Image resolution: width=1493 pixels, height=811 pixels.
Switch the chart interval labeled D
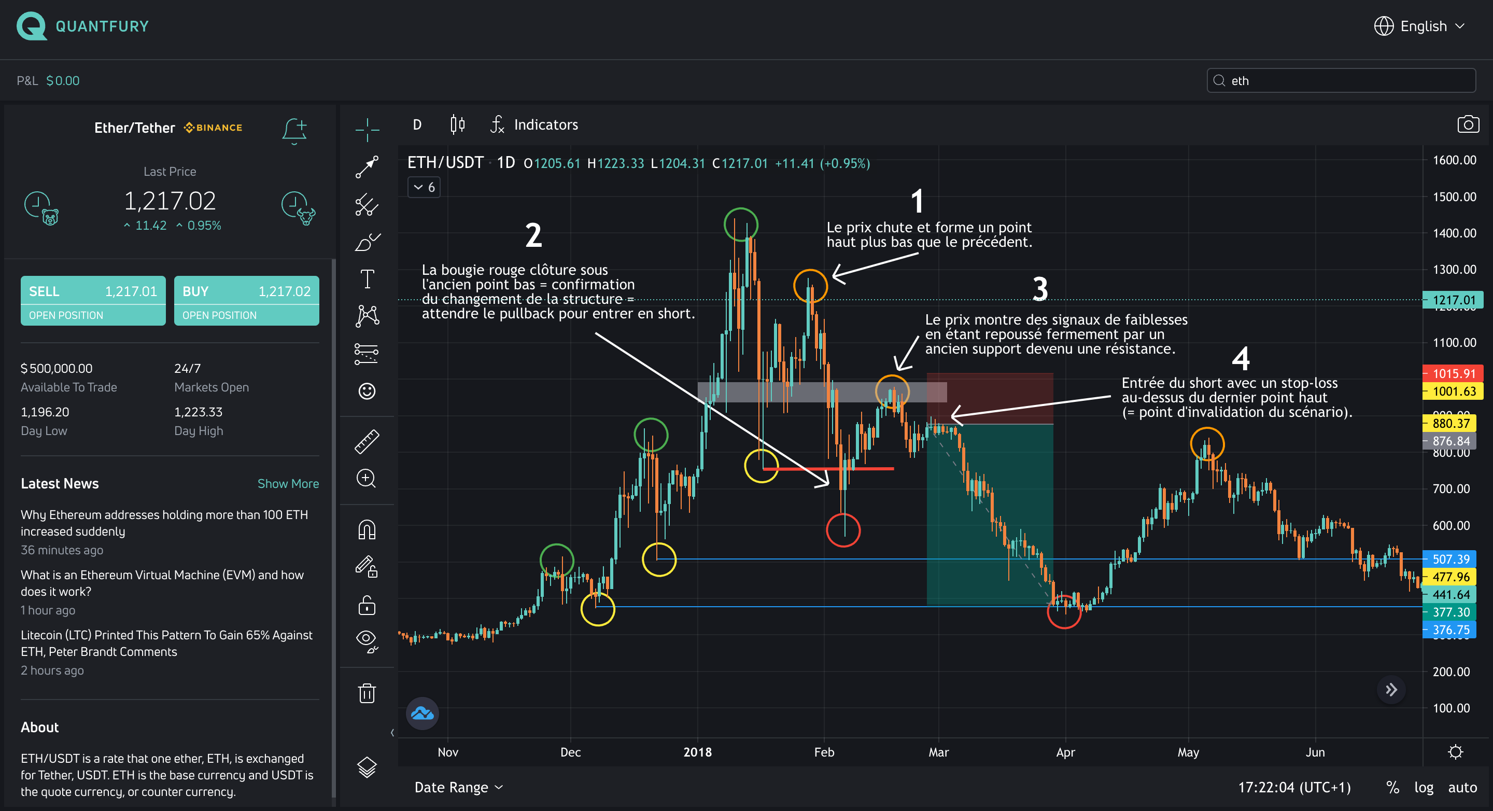click(416, 124)
